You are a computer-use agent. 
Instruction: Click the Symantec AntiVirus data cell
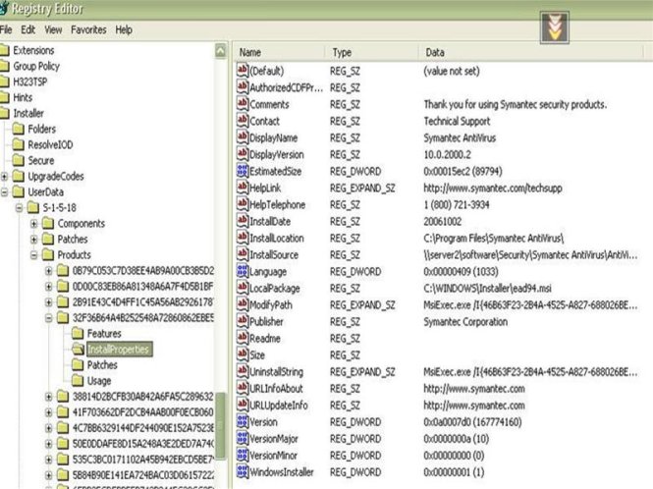(460, 137)
